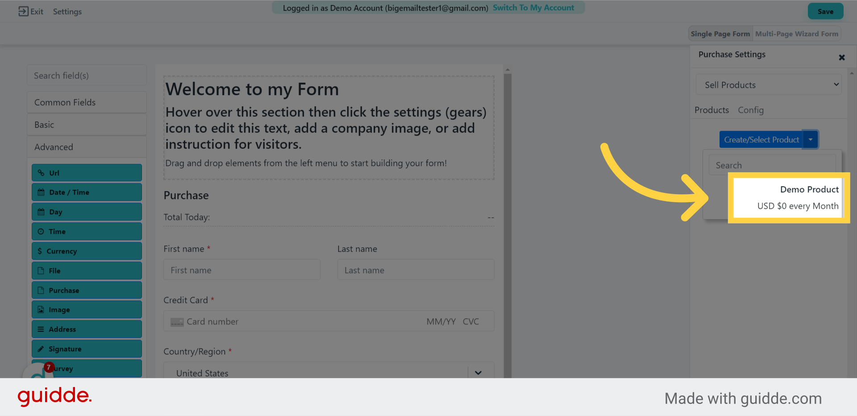Click Switch To My Account
857x416 pixels.
534,7
